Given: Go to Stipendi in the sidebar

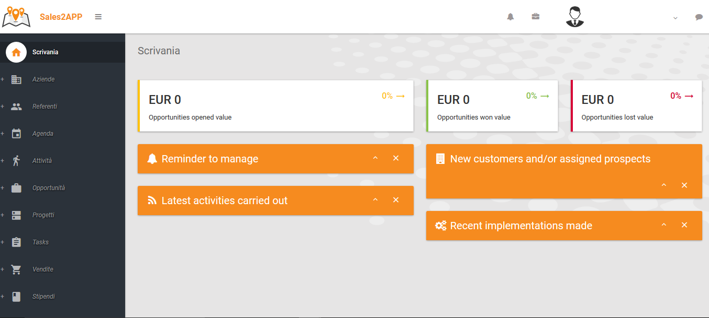Looking at the screenshot, I should [43, 297].
